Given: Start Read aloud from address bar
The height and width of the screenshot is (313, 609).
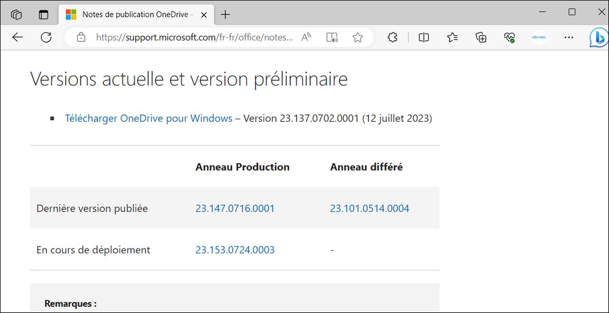Looking at the screenshot, I should (306, 37).
